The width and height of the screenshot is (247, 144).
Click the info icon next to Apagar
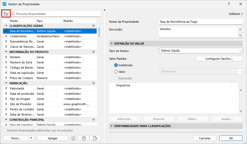coord(73,138)
